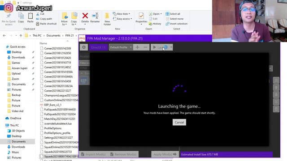Select Music under This PC
This screenshot has width=287, height=161.
[15, 152]
